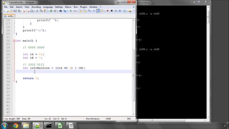Start macro recording with red dot
The image size is (229, 129).
pyautogui.click(x=107, y=11)
